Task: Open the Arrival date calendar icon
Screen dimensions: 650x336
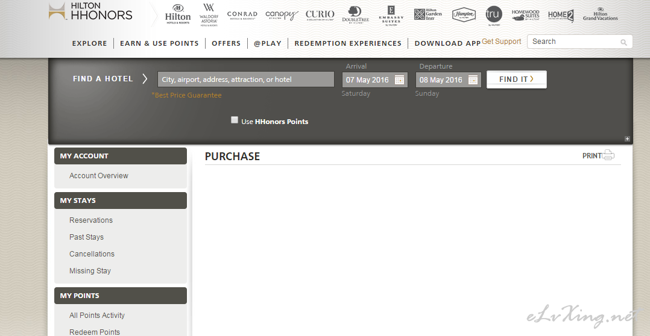Action: (399, 80)
